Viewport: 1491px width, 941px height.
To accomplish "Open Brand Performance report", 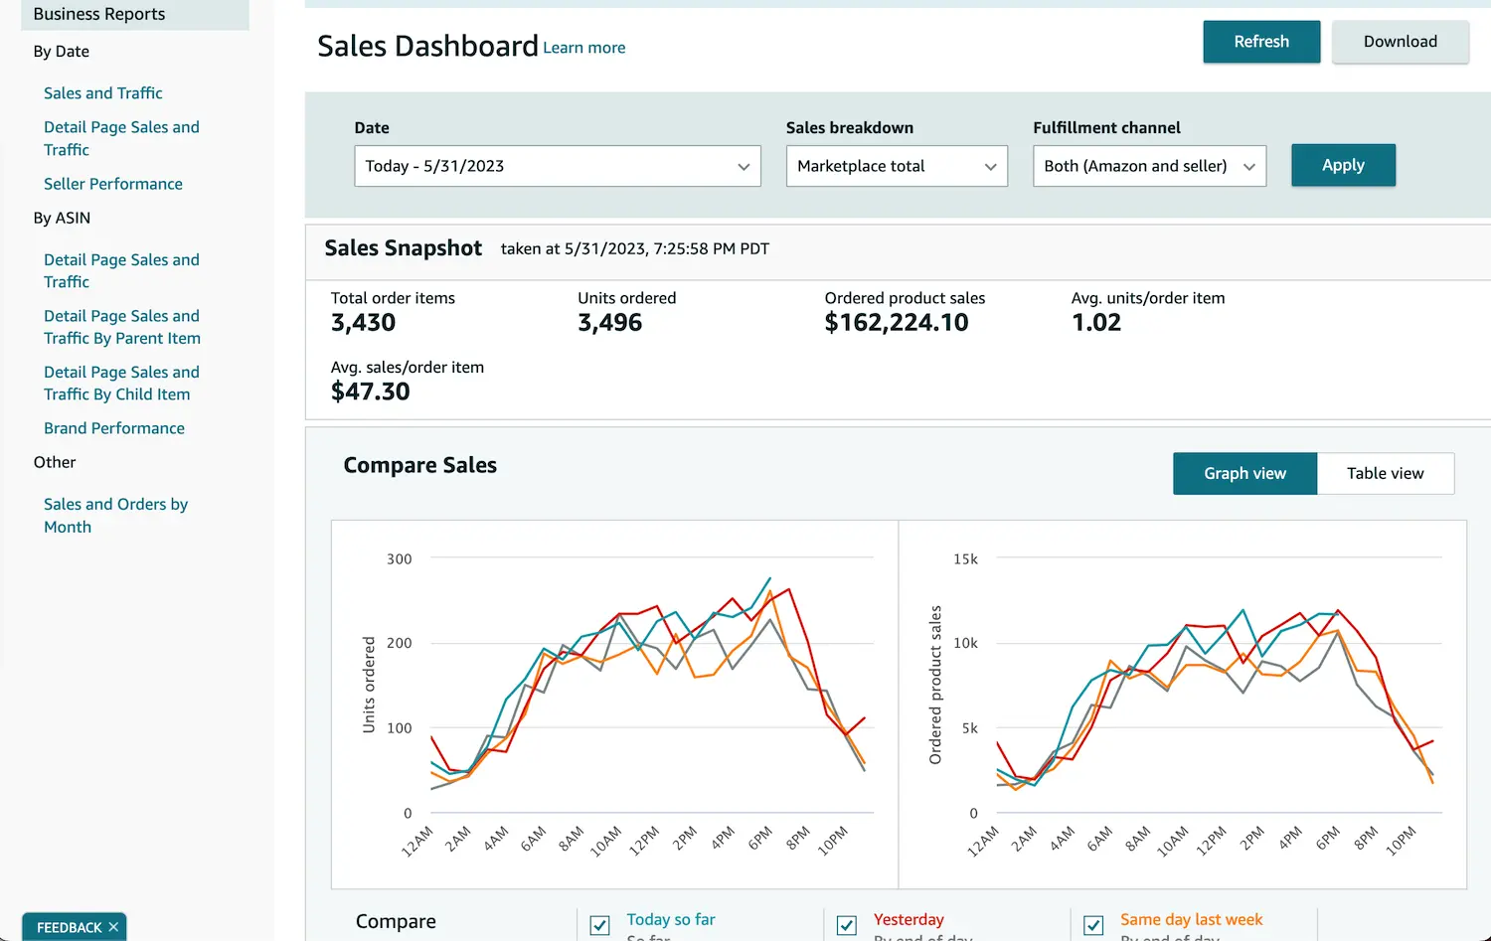I will [114, 428].
